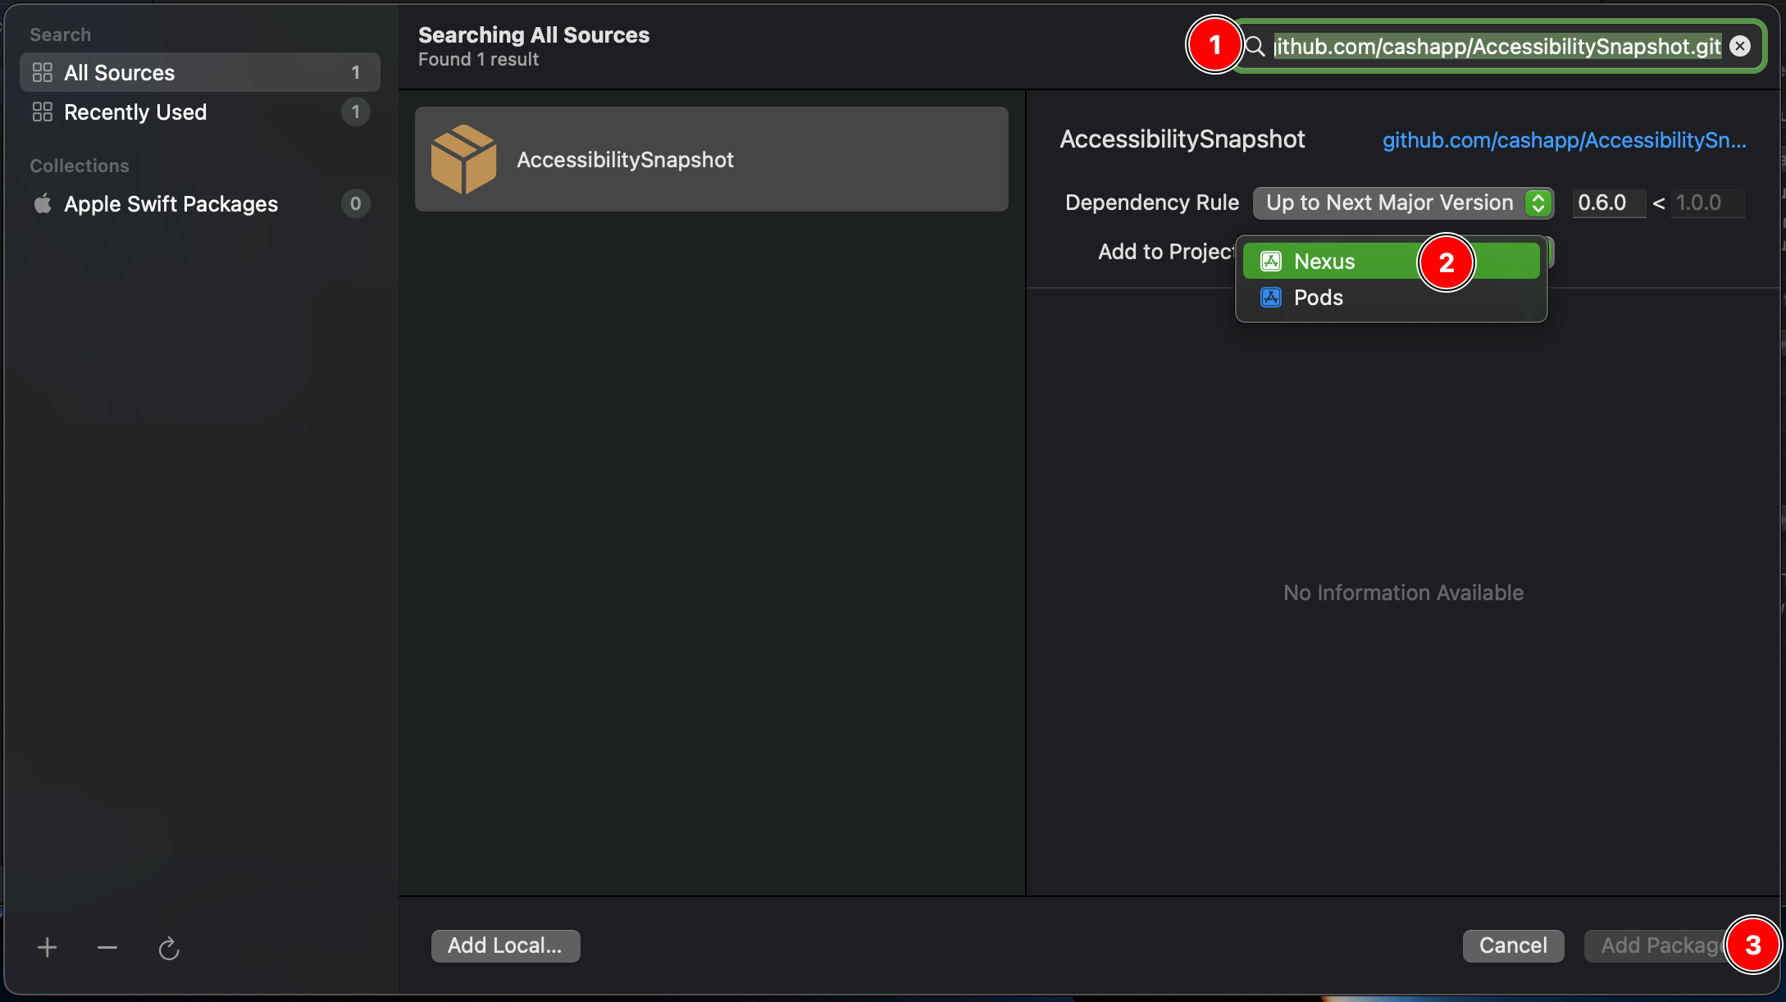Click the Collections section header
Viewport: 1786px width, 1002px height.
coord(80,166)
